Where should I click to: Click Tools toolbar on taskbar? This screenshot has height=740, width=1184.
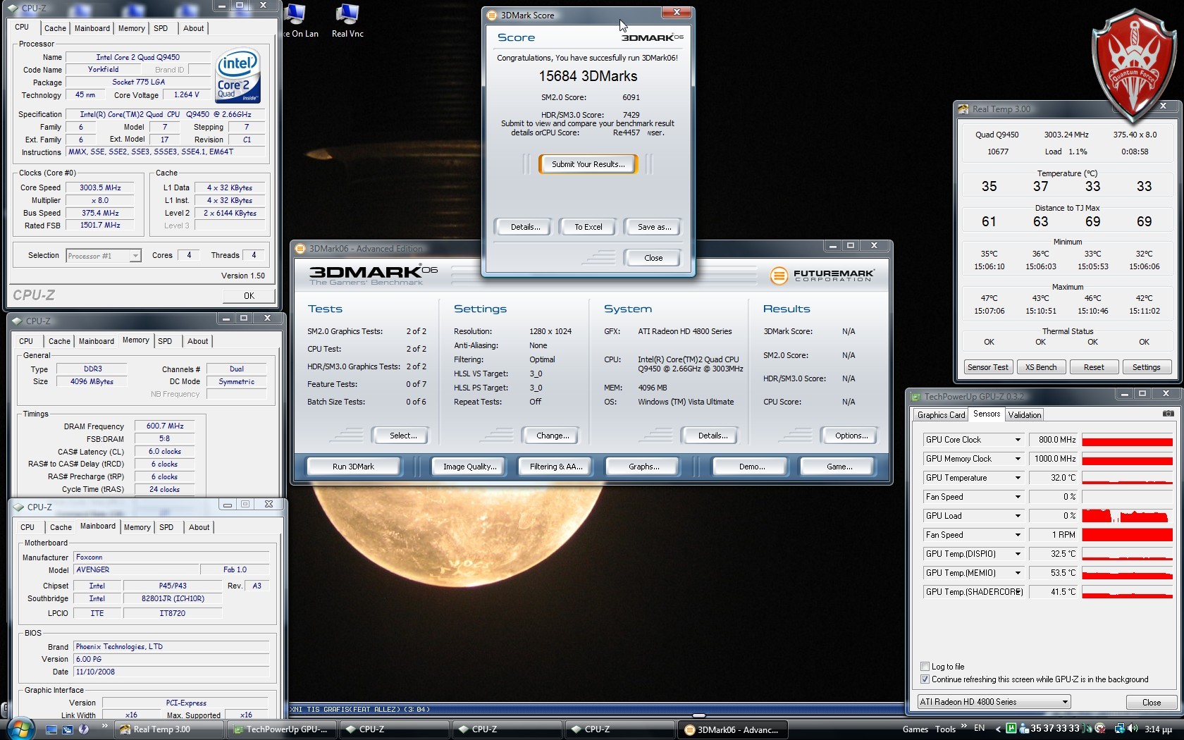pyautogui.click(x=945, y=729)
